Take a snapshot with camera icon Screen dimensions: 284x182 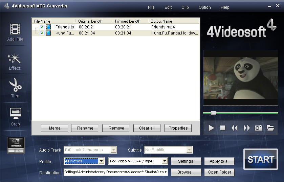259,128
